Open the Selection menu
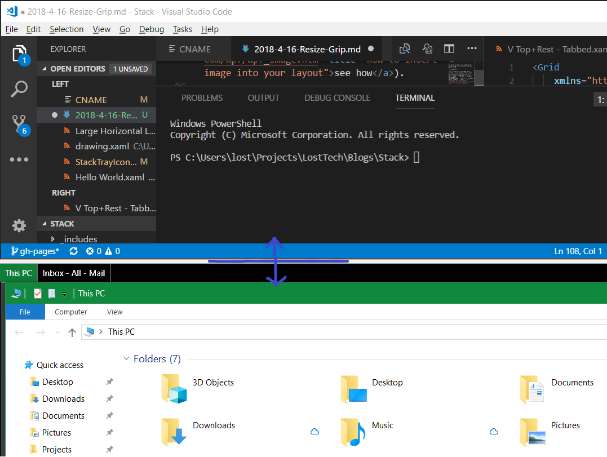607x457 pixels. pos(66,29)
